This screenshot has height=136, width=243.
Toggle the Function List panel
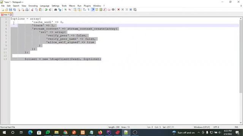[105, 9]
